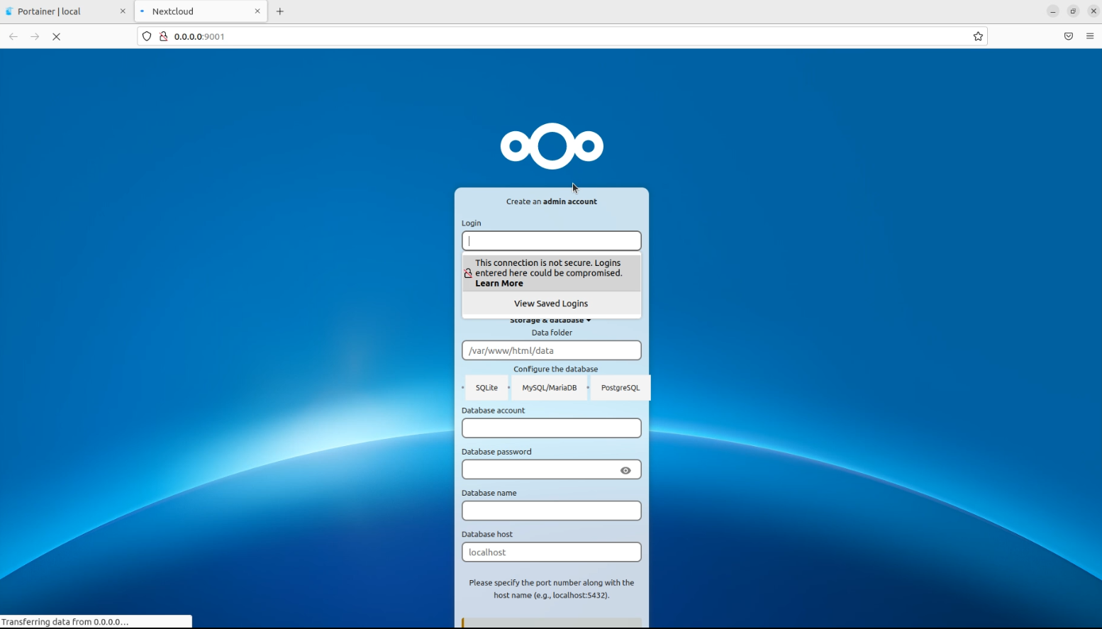
Task: Click the insecure connection warning message
Action: pyautogui.click(x=552, y=273)
